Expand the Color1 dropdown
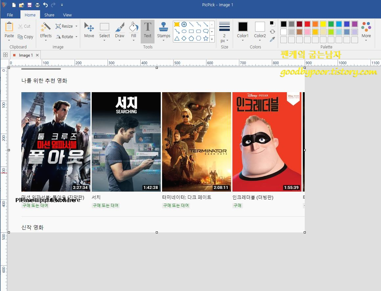The width and height of the screenshot is (381, 291). tap(243, 40)
